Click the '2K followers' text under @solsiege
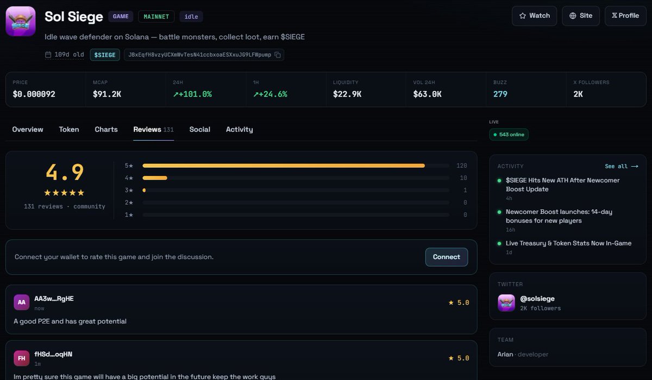 point(541,308)
